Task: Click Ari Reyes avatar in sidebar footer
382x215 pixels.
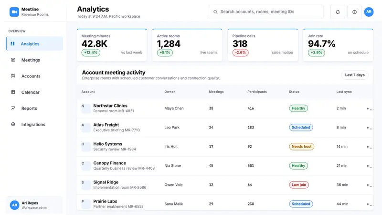Action: pos(14,205)
